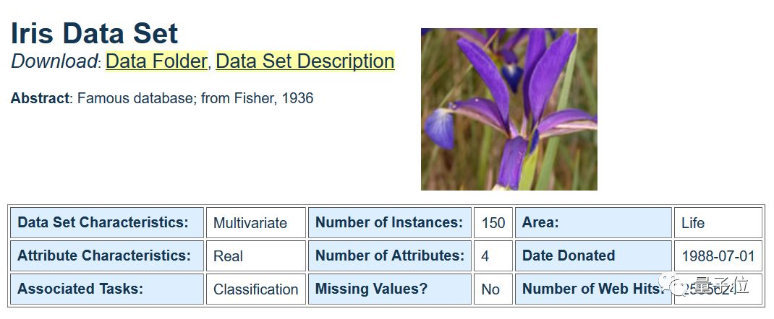The width and height of the screenshot is (774, 319).
Task: Click the Number of Instances label
Action: coord(389,222)
